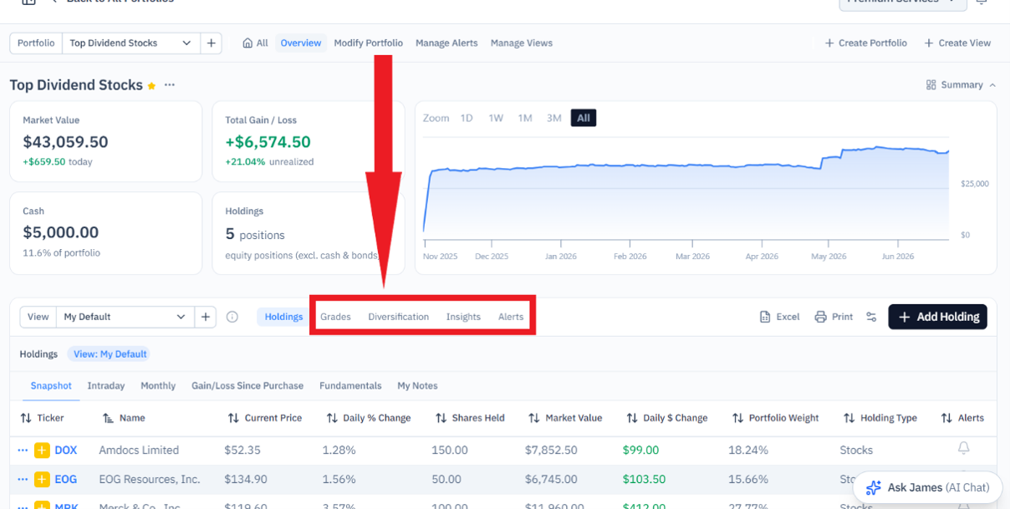Select the Snapshot table tab

(51, 385)
